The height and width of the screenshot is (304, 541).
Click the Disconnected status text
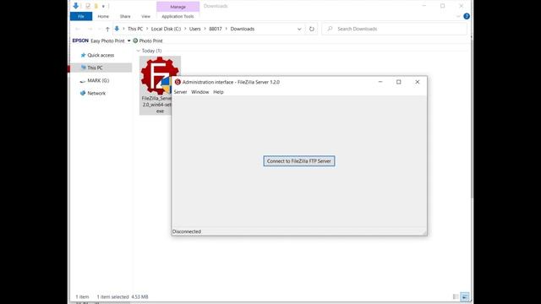pos(187,231)
